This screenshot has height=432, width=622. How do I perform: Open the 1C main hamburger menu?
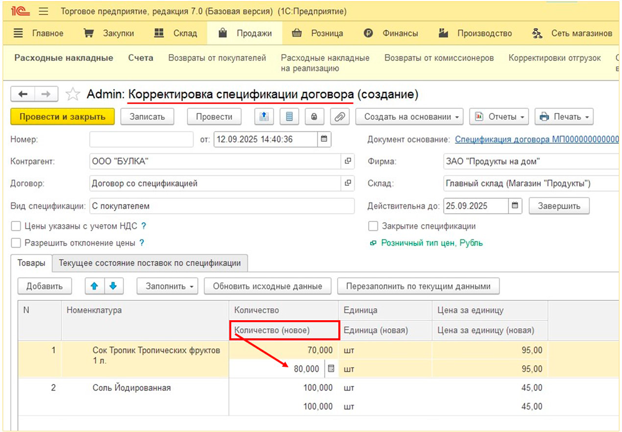pos(44,12)
